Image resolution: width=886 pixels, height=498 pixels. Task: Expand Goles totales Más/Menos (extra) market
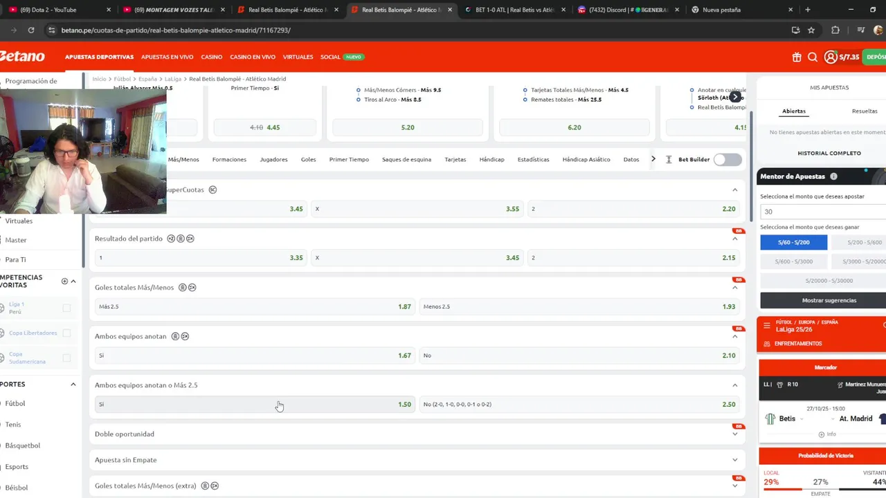point(735,486)
